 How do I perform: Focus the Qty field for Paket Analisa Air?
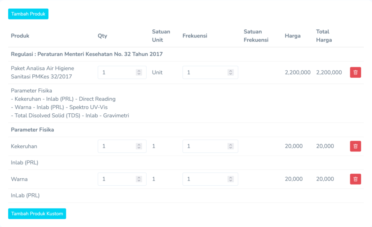coord(117,72)
